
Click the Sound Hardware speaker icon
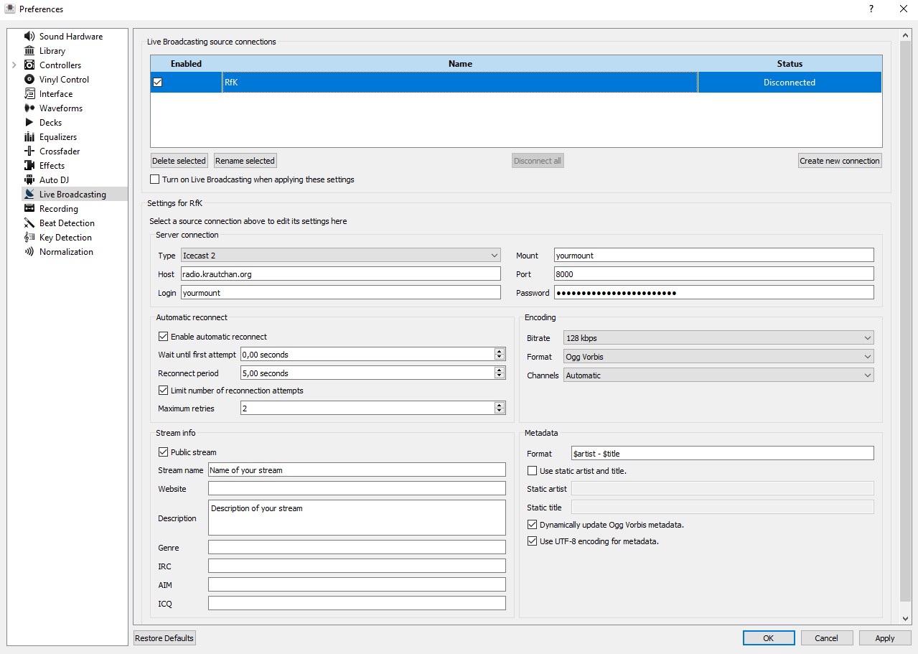pyautogui.click(x=29, y=37)
